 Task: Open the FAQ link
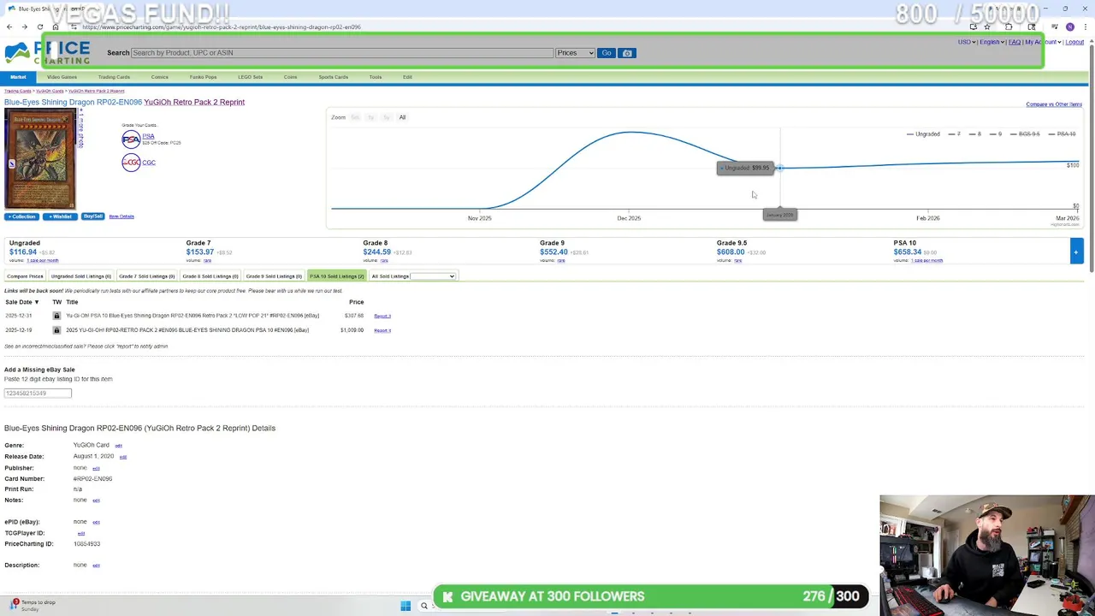click(1015, 42)
